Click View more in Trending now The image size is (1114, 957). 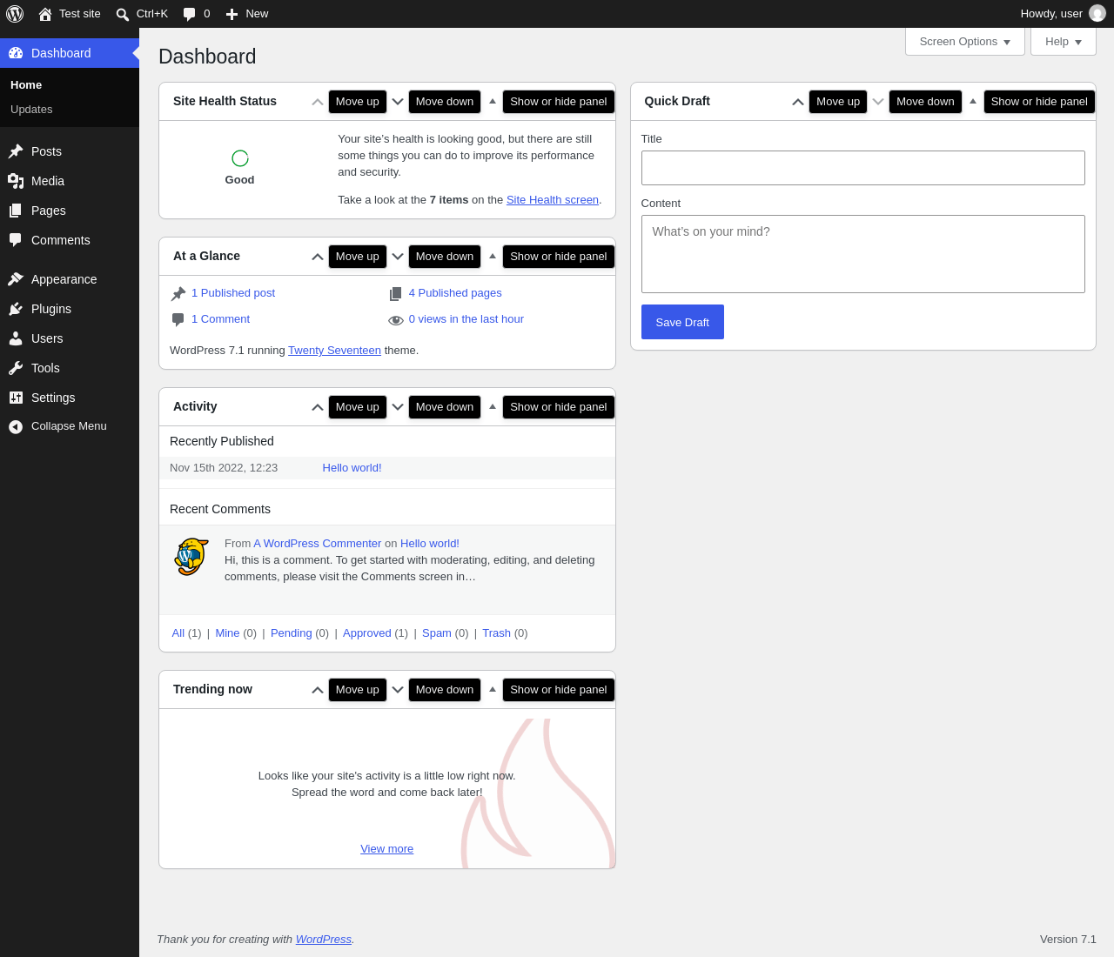(387, 849)
